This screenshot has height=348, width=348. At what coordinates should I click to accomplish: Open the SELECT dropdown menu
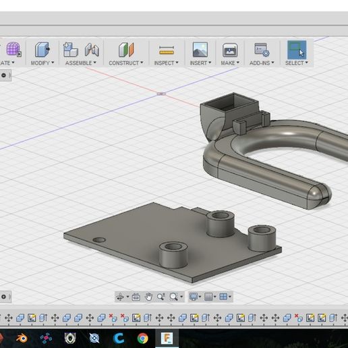pos(297,63)
